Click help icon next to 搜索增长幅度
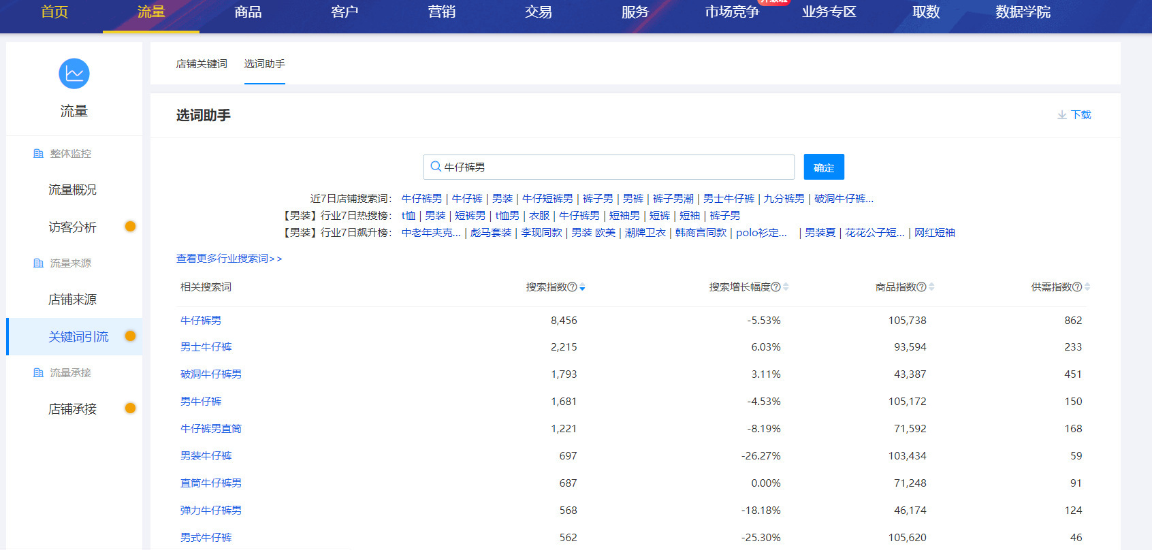The width and height of the screenshot is (1152, 550). (775, 287)
